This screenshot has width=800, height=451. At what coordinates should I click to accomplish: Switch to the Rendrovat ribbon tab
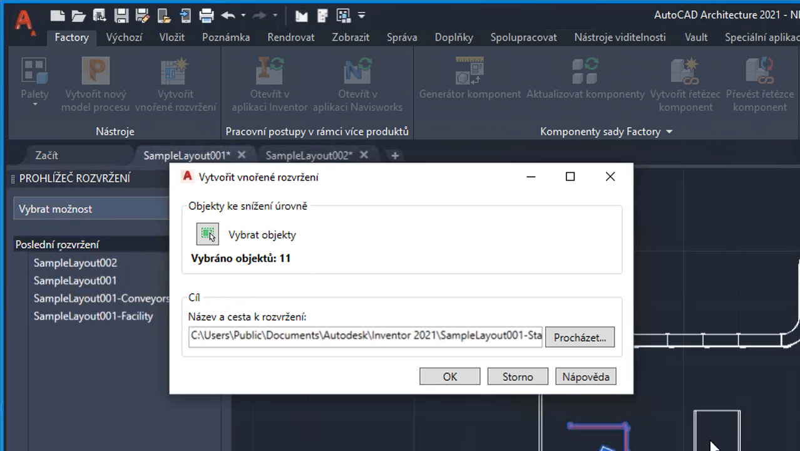point(291,38)
